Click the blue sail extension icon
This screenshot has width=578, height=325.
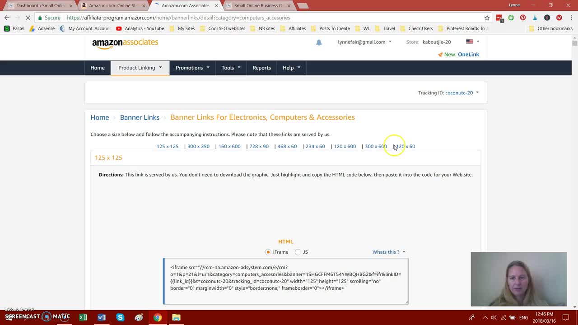point(535,18)
